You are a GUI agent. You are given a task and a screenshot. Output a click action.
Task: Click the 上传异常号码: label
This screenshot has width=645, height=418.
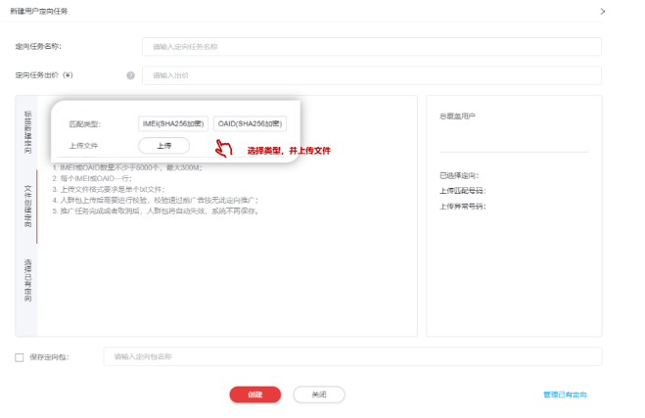coord(463,207)
